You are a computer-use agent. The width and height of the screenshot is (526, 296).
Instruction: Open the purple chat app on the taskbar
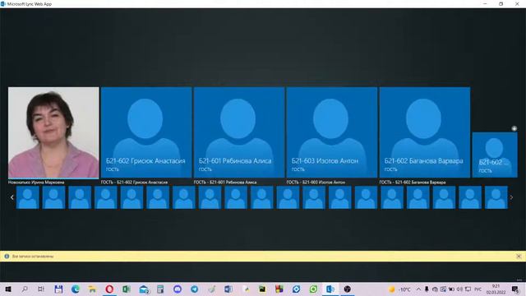point(178,289)
